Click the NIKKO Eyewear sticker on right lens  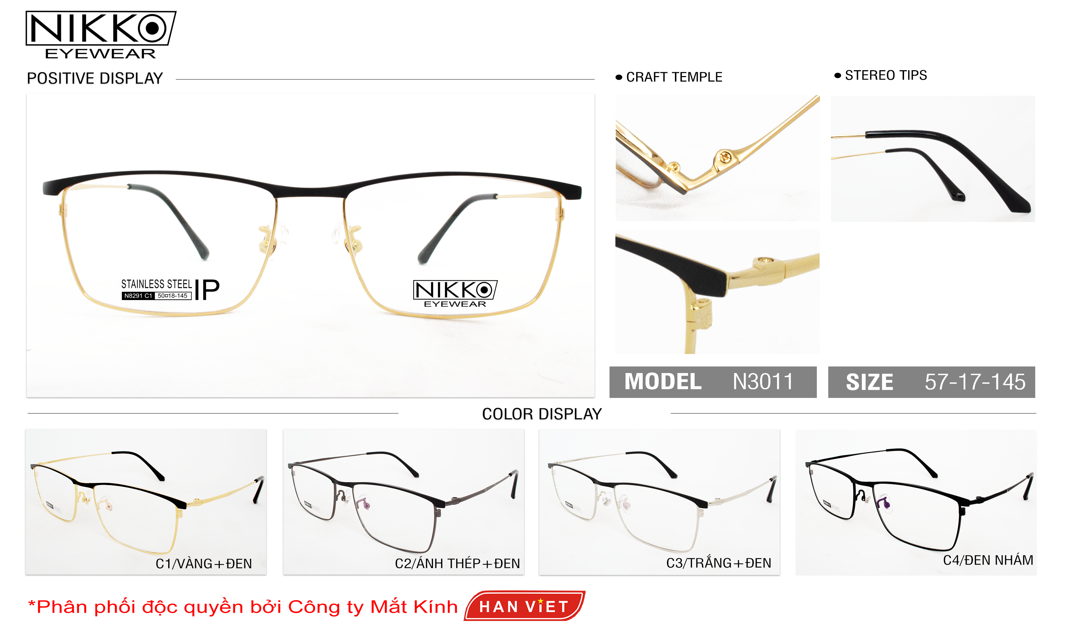tap(455, 294)
